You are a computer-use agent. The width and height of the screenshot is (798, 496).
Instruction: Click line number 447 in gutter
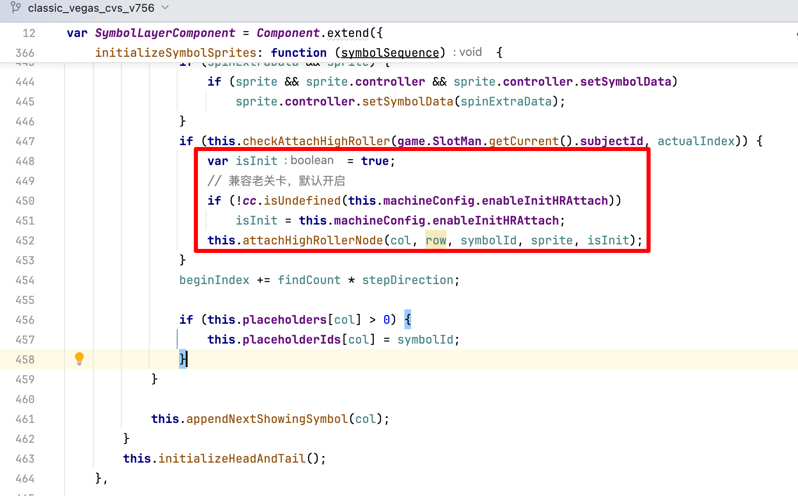pos(25,142)
